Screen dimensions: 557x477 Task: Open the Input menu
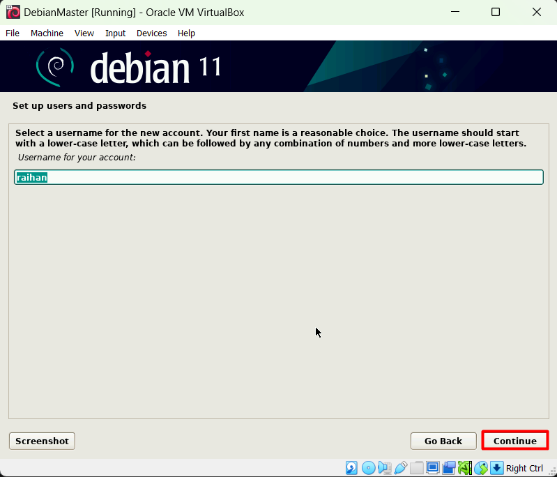[116, 33]
